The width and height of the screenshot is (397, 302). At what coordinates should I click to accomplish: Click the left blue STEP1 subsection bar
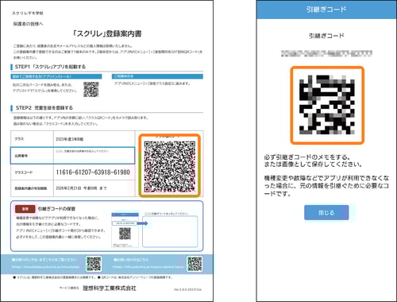pyautogui.click(x=56, y=76)
